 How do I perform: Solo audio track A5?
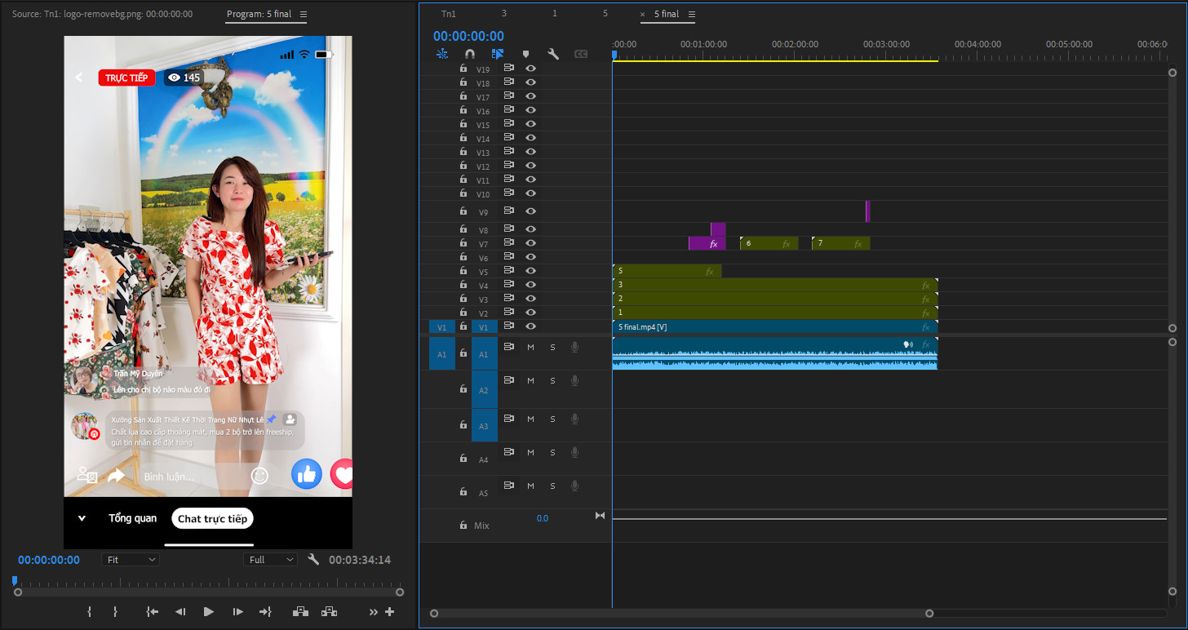(x=552, y=486)
